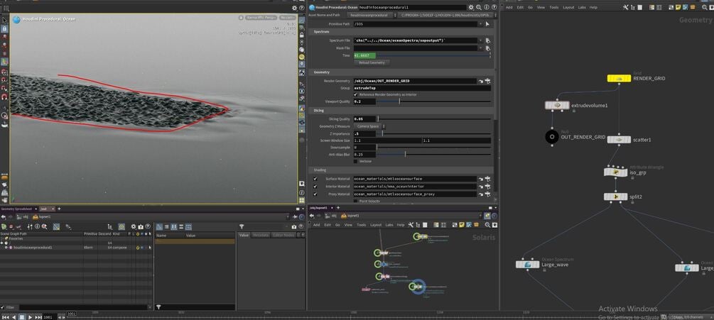The width and height of the screenshot is (714, 320).
Task: Enable the Verbose checkbox
Action: pos(356,161)
